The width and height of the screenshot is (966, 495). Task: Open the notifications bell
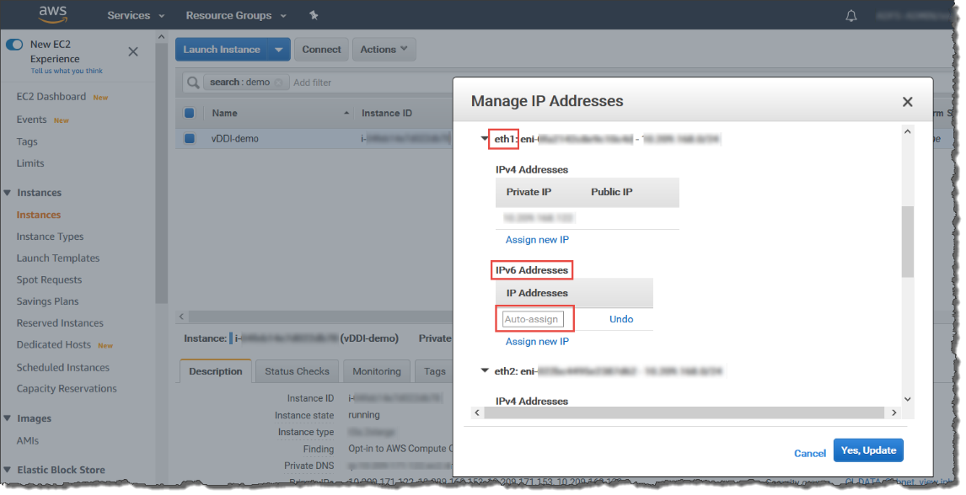click(851, 15)
